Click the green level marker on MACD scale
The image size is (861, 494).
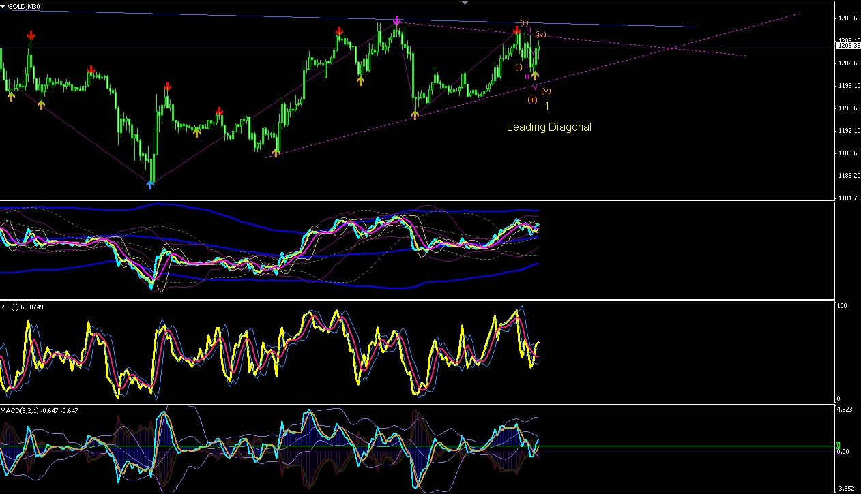(x=838, y=446)
